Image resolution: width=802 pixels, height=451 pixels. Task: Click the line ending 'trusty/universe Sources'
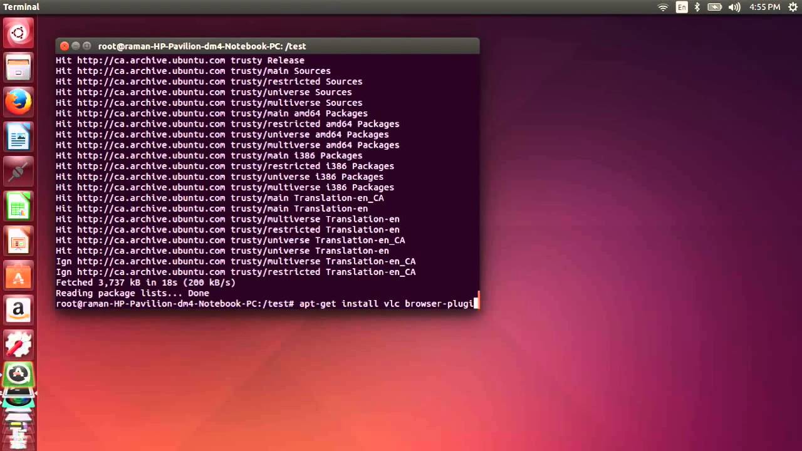(x=204, y=92)
